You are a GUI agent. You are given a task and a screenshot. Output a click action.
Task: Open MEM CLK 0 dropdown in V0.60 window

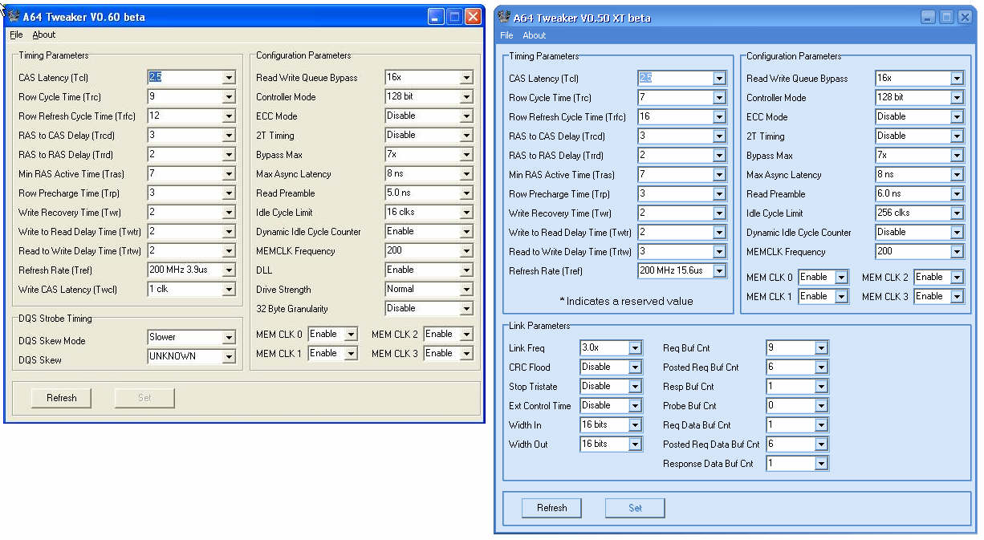click(351, 335)
